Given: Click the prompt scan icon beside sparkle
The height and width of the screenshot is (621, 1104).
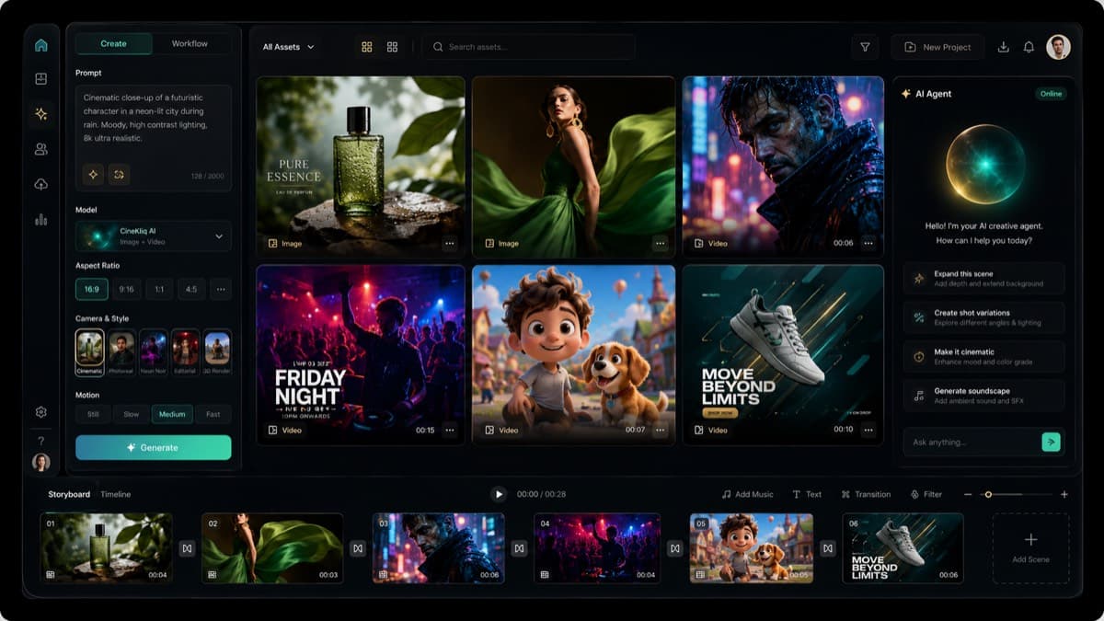Looking at the screenshot, I should click(119, 174).
